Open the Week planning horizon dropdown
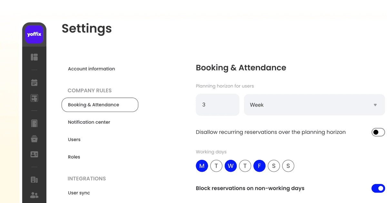 point(314,105)
